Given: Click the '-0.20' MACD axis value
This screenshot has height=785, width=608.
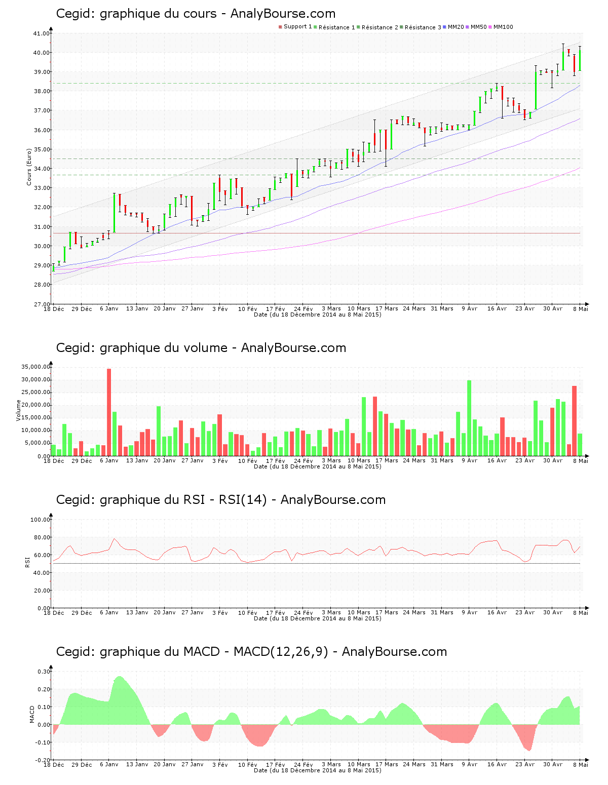Looking at the screenshot, I should tap(43, 760).
